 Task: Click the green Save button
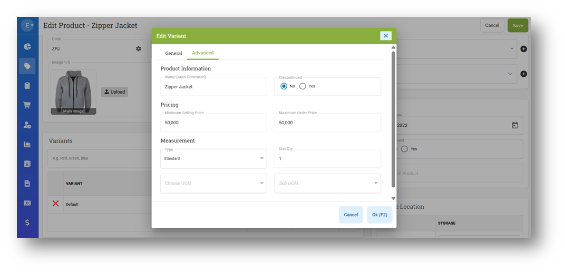518,26
